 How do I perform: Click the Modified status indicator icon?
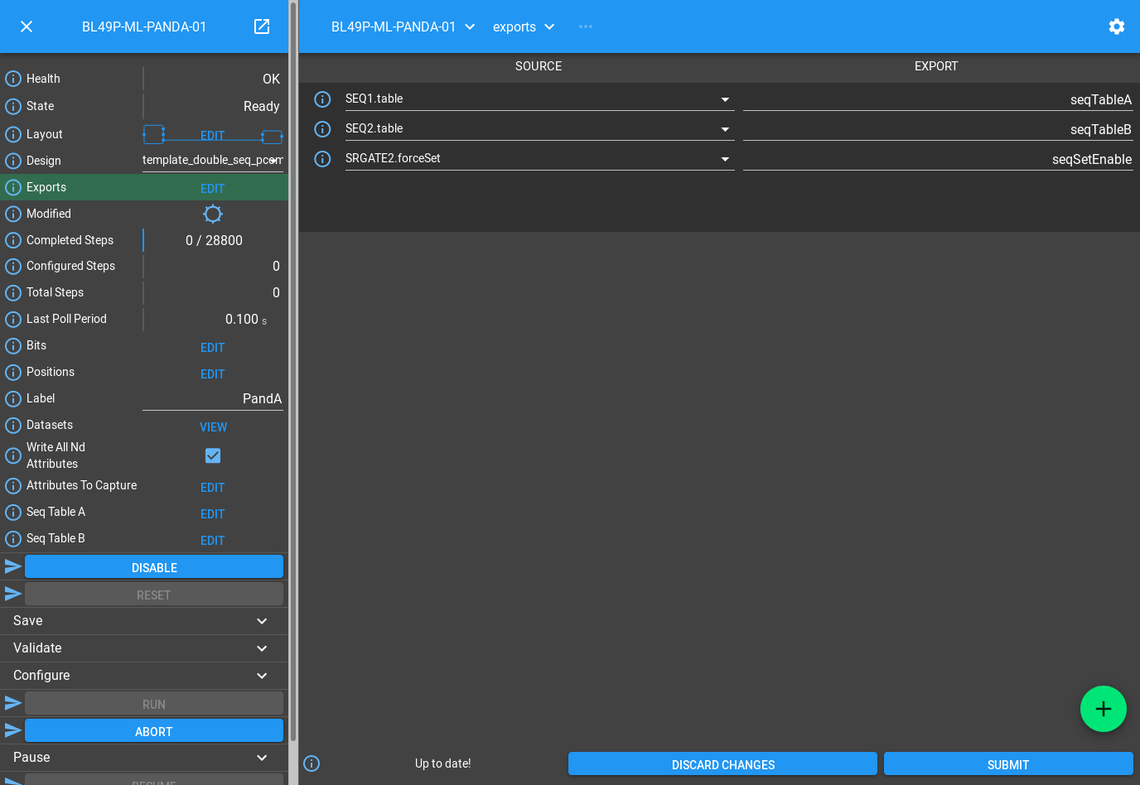tap(213, 214)
